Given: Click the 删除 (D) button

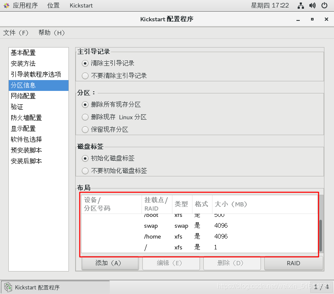Looking at the screenshot, I should click(232, 263).
